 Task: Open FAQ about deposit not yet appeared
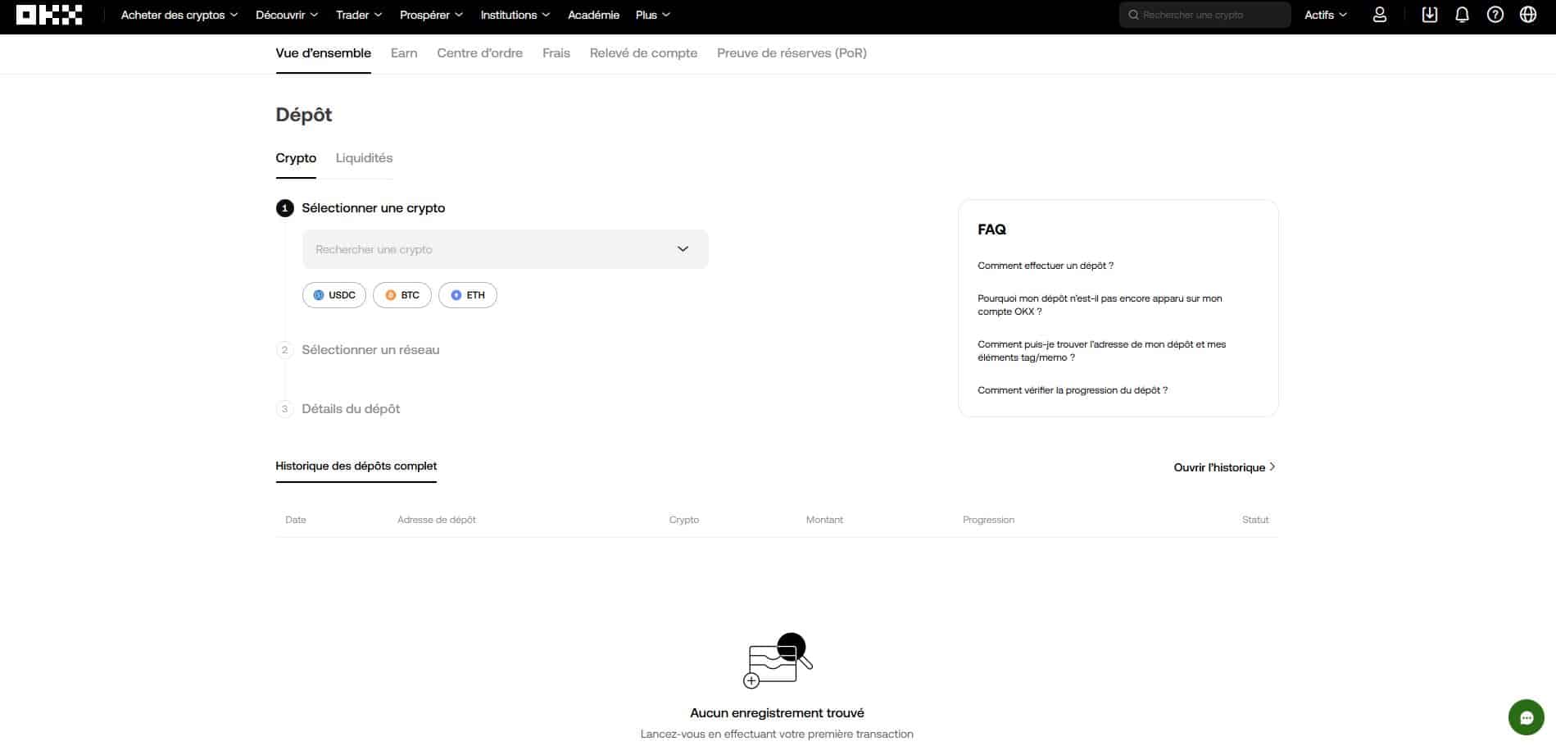coord(1100,305)
